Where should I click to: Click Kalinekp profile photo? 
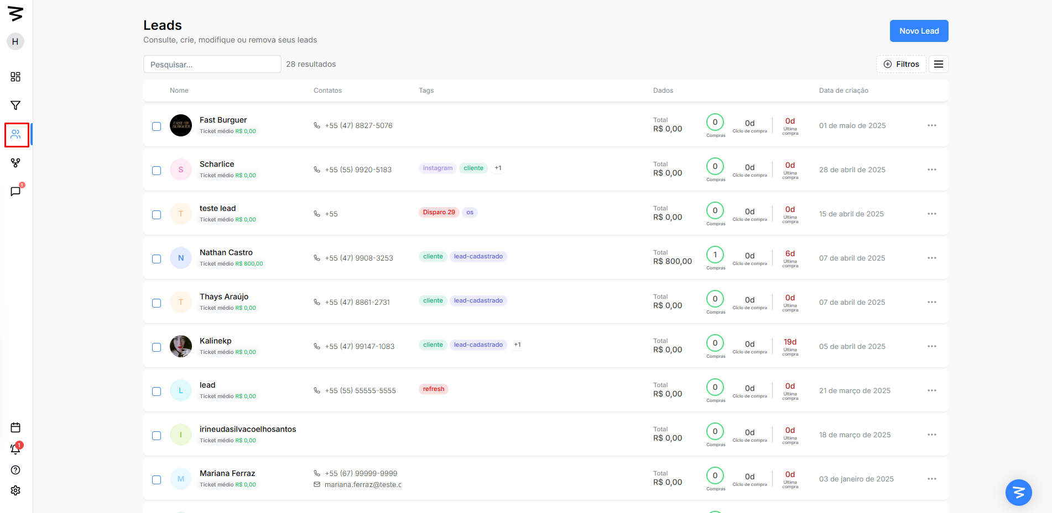[181, 346]
